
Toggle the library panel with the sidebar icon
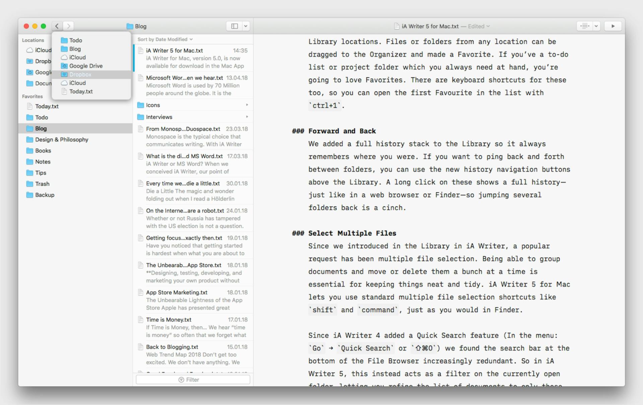[x=234, y=26]
